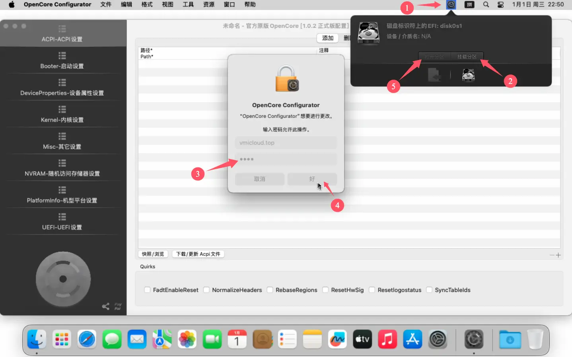Screen dimensions: 572x357
Task: Open Photos app from the Dock
Action: click(187, 339)
